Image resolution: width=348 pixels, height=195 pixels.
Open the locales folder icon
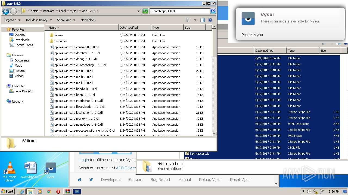tap(52, 35)
